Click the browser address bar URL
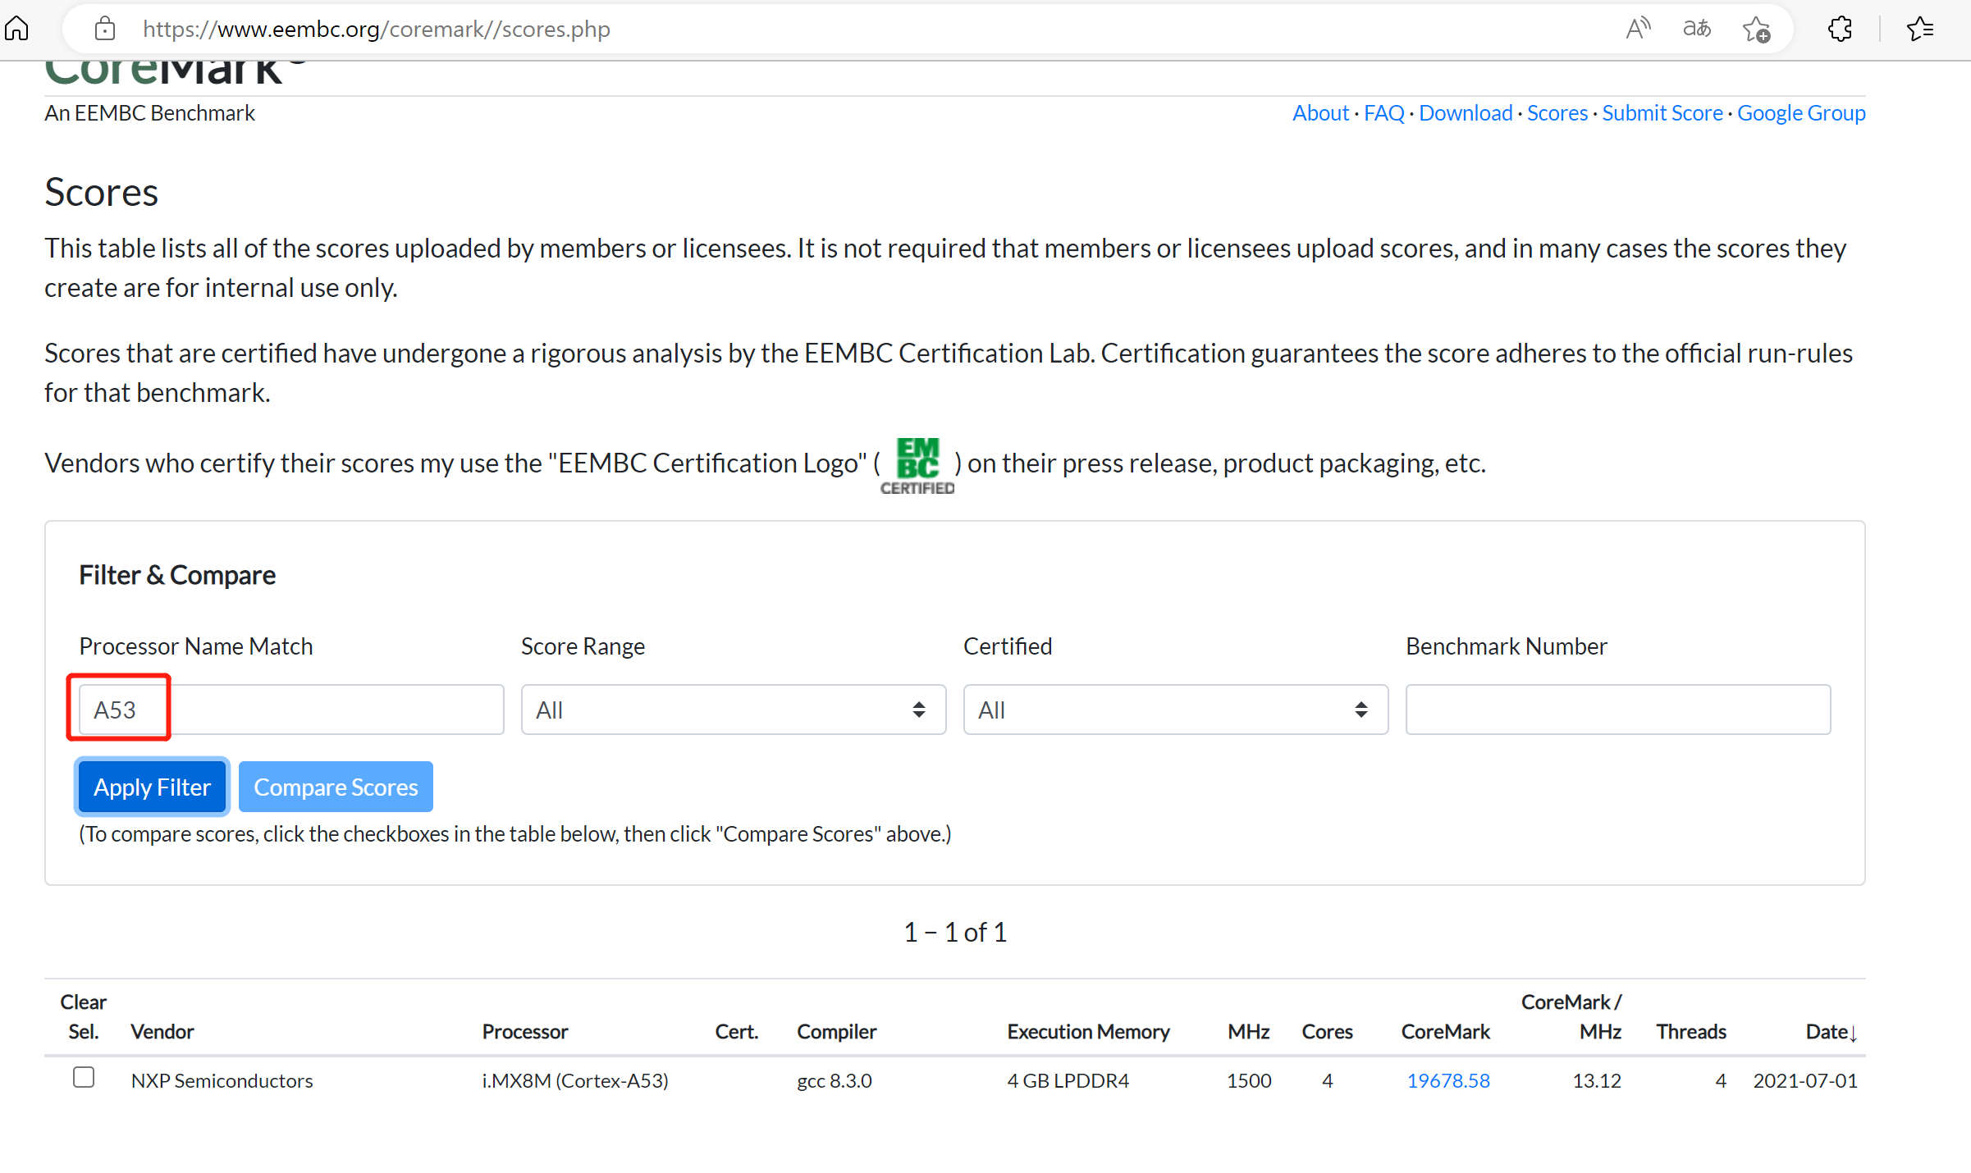 pos(376,29)
